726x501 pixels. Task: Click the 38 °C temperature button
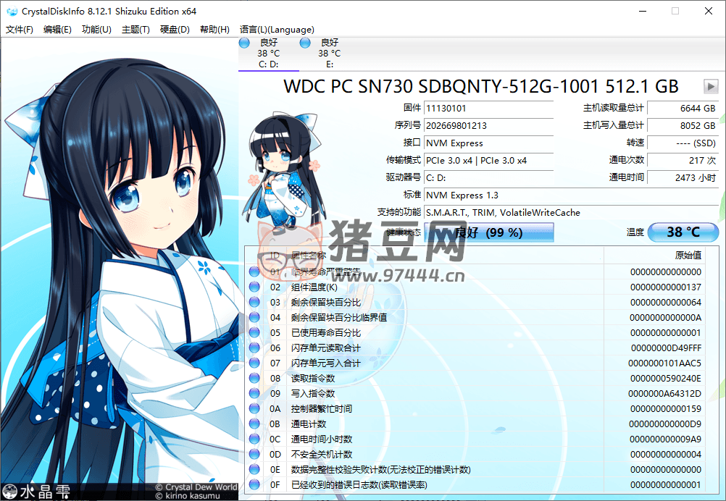pos(683,232)
